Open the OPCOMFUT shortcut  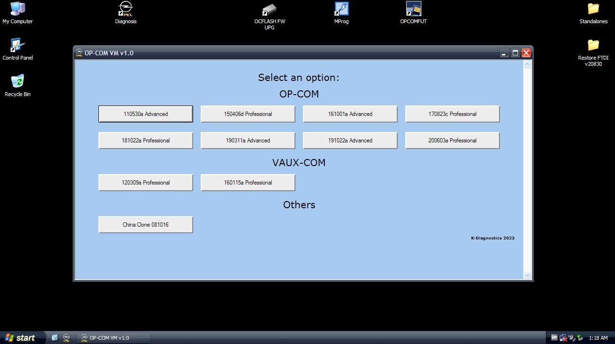(x=413, y=13)
